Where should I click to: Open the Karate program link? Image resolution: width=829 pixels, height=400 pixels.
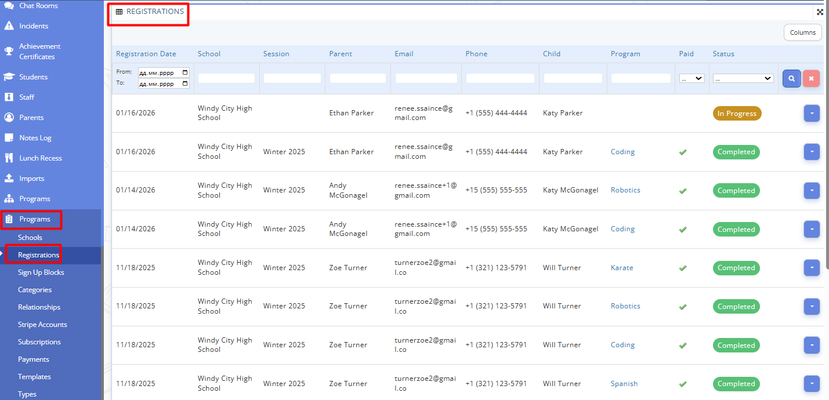[x=622, y=268]
